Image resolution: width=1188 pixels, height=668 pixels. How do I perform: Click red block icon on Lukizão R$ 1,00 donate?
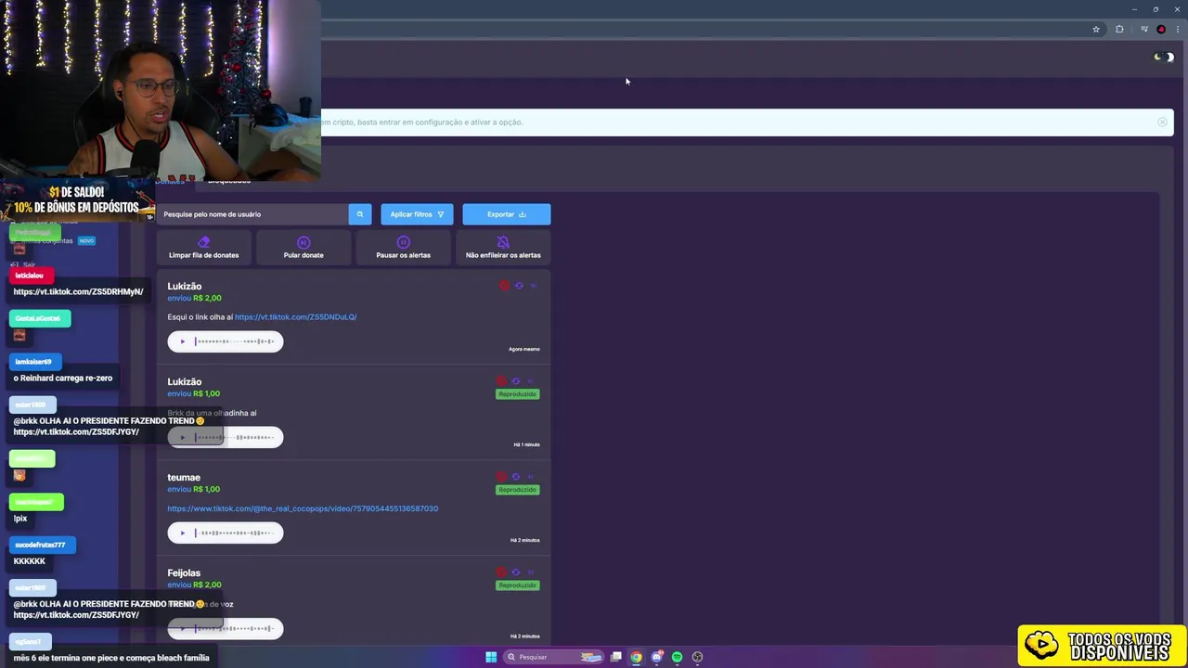(501, 381)
